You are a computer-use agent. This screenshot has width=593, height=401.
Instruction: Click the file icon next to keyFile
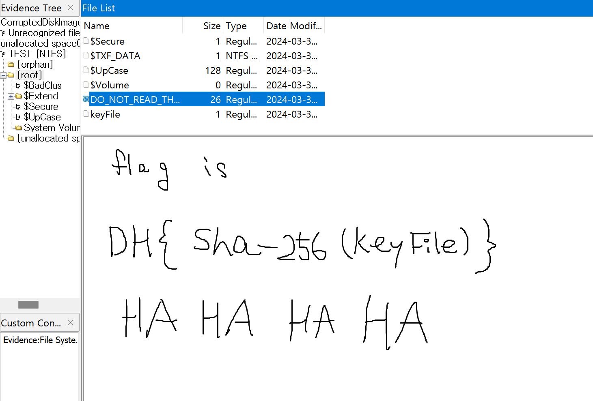(86, 114)
